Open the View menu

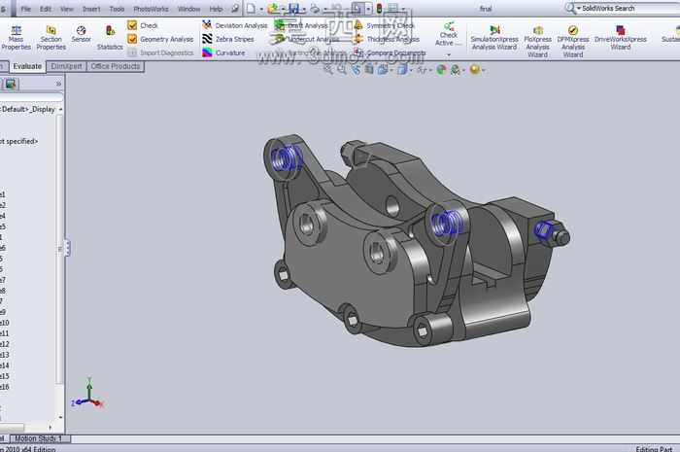pyautogui.click(x=67, y=9)
